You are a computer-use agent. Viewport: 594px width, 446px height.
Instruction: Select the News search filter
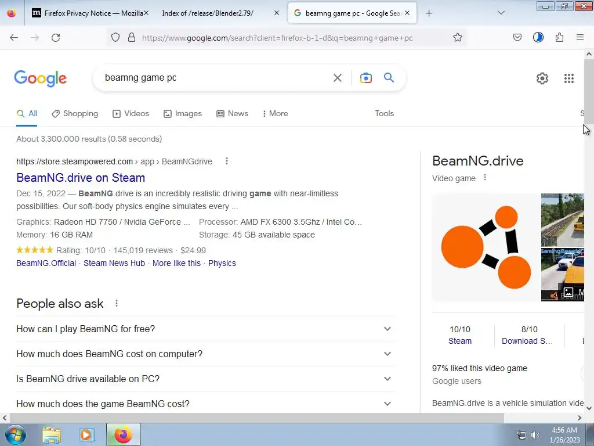pyautogui.click(x=232, y=113)
